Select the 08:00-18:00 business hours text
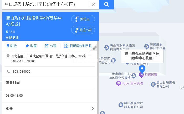 pyautogui.click(x=14, y=95)
